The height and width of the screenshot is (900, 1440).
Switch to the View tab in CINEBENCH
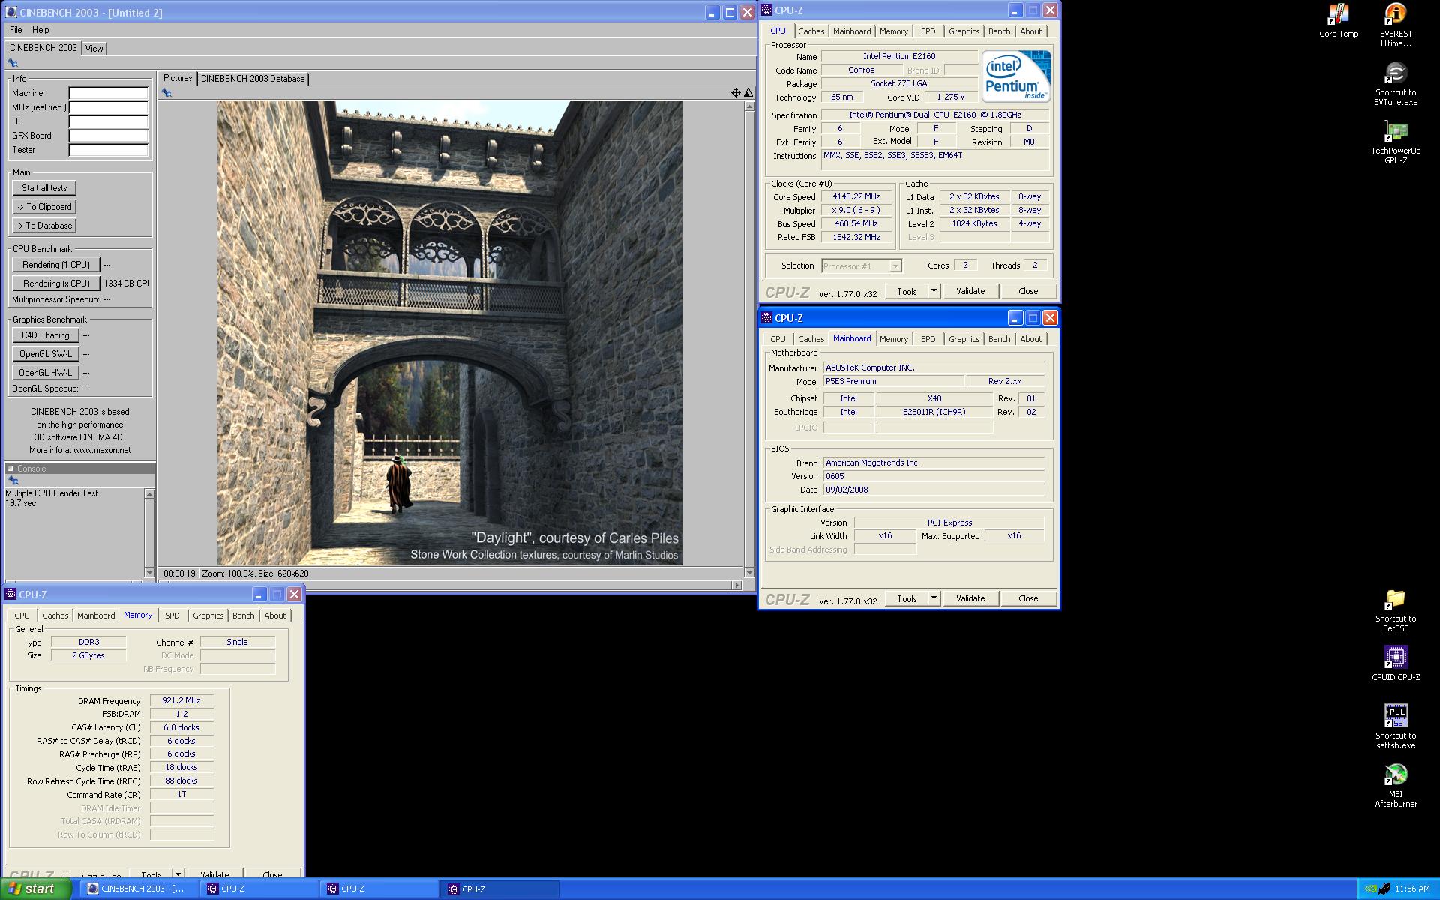pos(94,49)
